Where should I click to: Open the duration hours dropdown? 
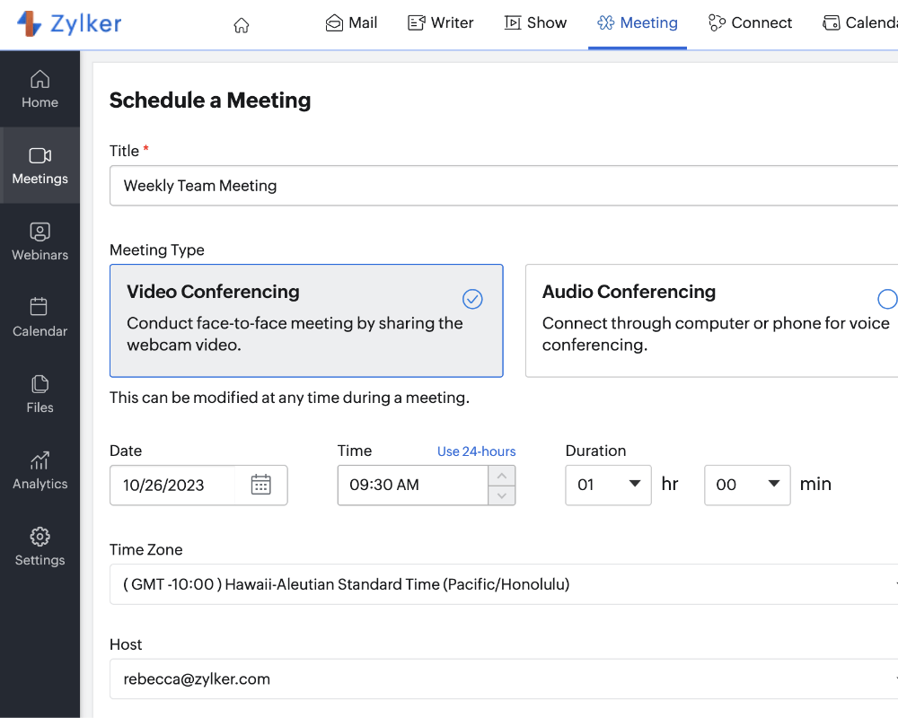click(x=608, y=485)
